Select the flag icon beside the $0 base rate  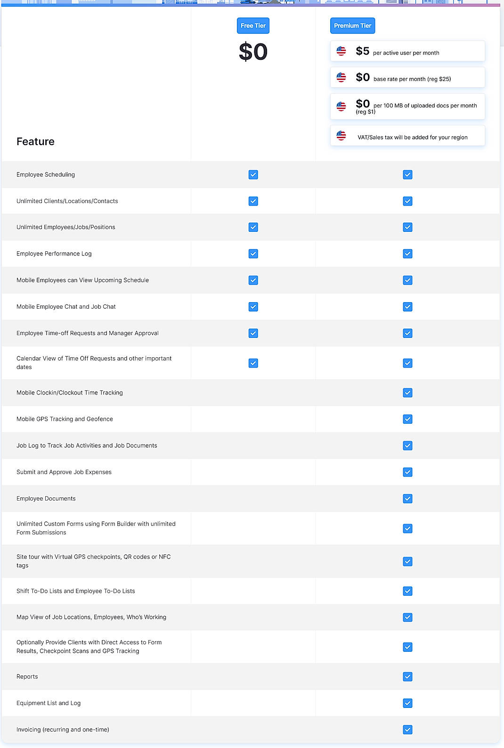(341, 77)
